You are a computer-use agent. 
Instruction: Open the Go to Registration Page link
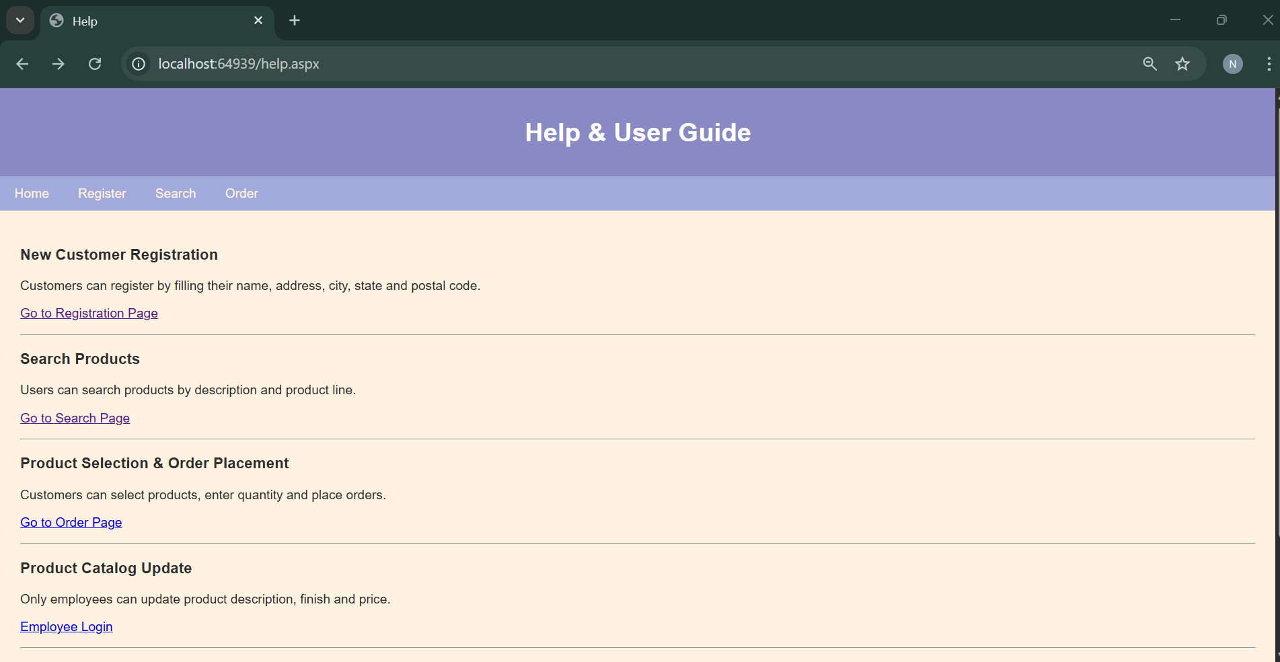coord(89,313)
